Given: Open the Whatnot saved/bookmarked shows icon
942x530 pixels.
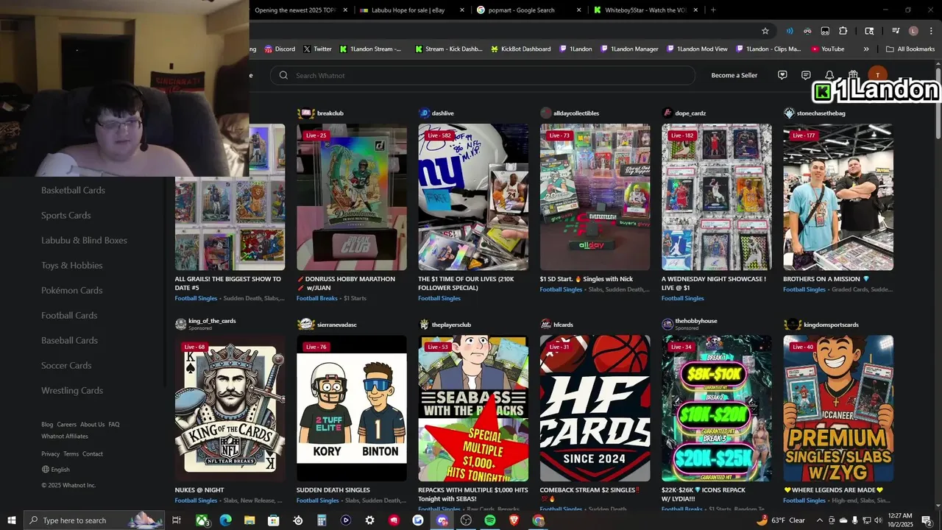Looking at the screenshot, I should (x=782, y=75).
